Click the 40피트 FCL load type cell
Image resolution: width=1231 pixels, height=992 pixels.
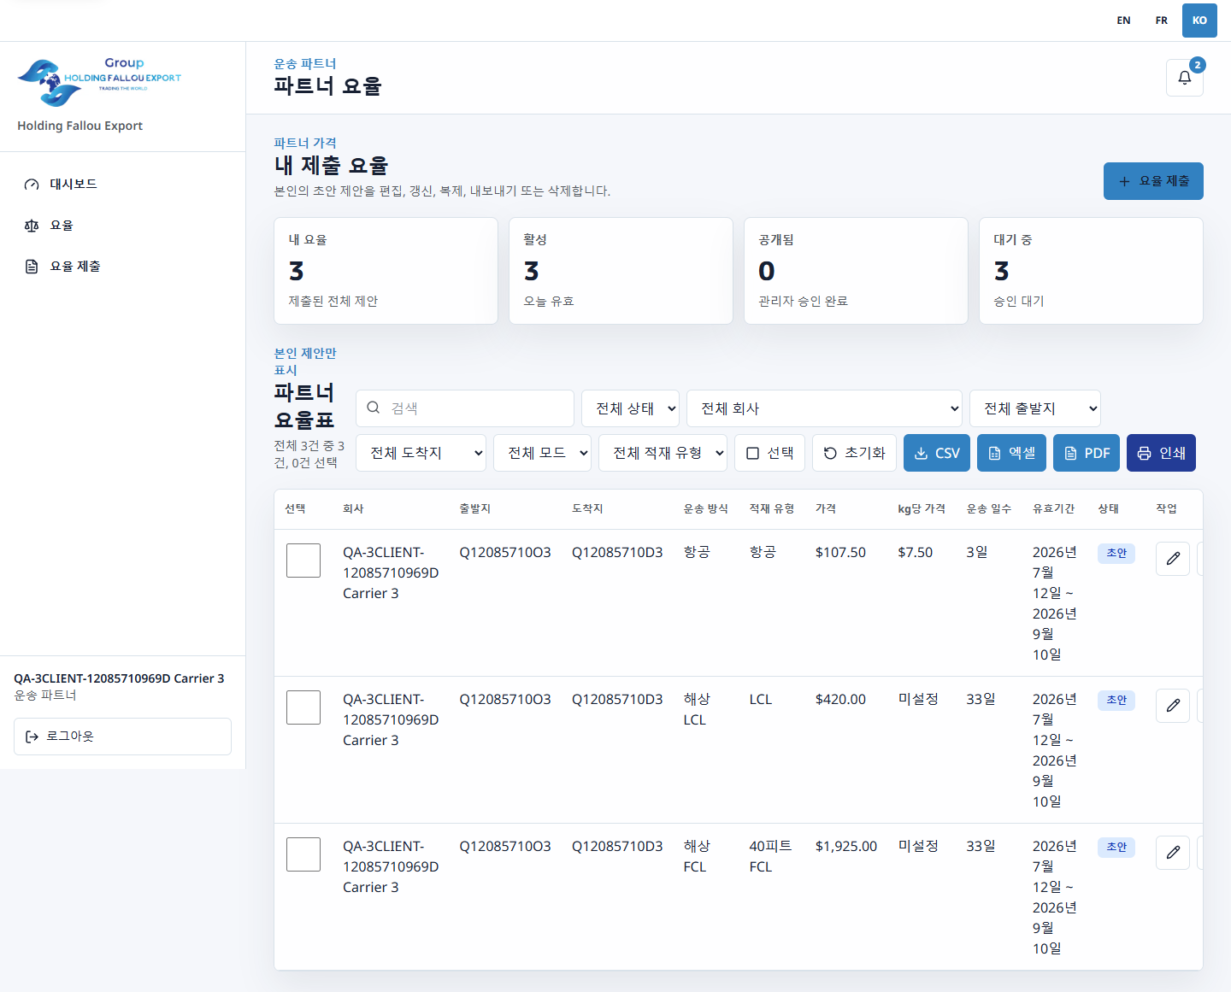[x=770, y=856]
